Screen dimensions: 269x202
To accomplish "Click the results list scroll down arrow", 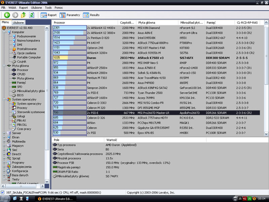I will (266, 134).
